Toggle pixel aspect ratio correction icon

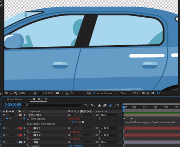pos(134,93)
